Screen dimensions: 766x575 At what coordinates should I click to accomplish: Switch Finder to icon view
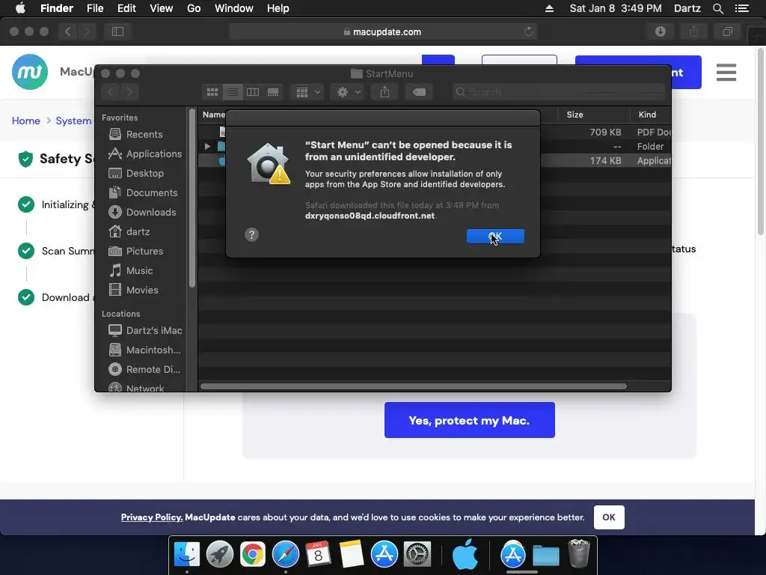212,92
